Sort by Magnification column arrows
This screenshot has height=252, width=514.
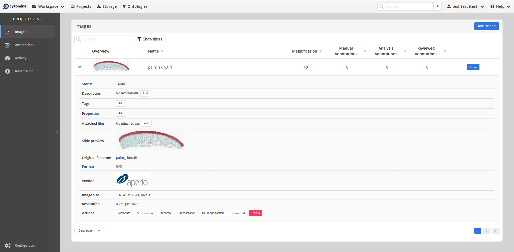point(320,51)
